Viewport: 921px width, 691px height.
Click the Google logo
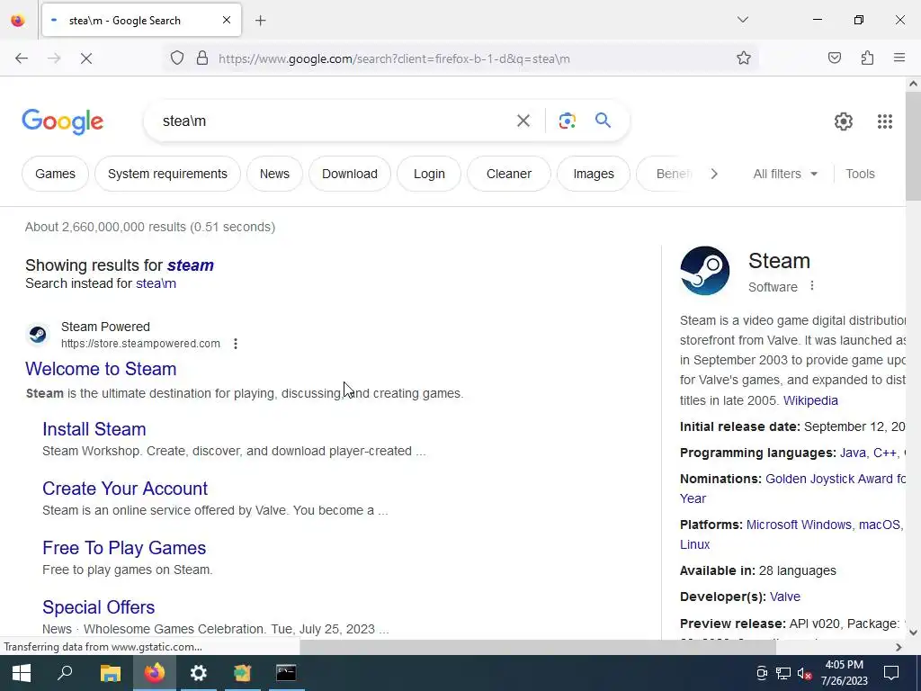click(63, 121)
